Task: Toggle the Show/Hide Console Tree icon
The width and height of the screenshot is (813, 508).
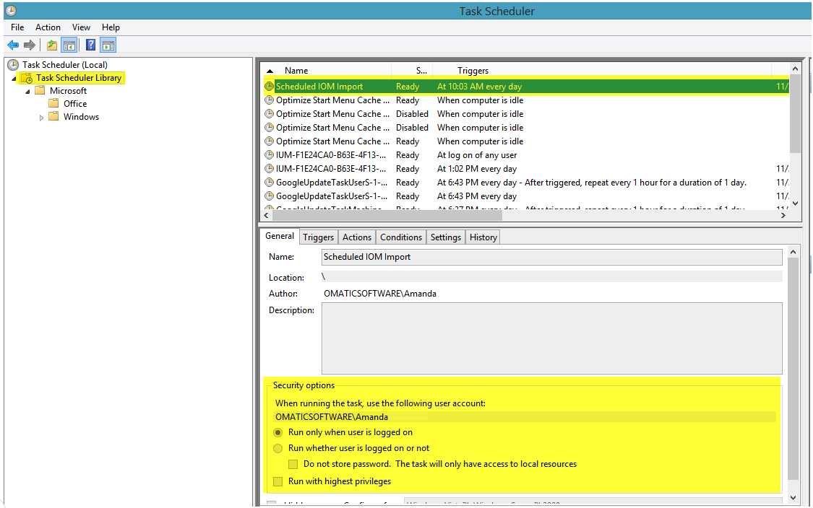Action: click(x=69, y=45)
